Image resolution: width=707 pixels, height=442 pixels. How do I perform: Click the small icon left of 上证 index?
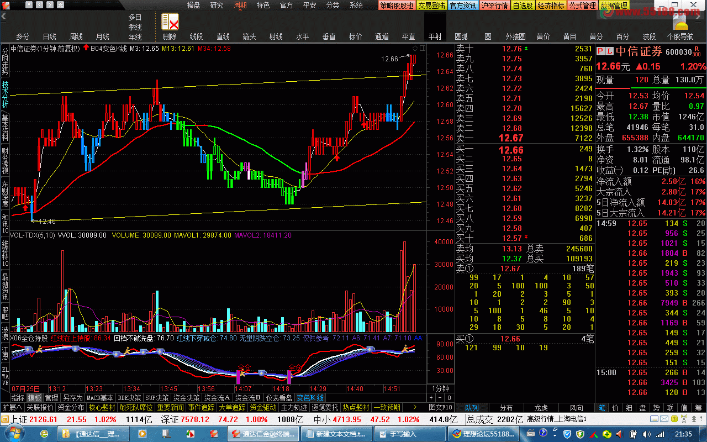(5, 419)
